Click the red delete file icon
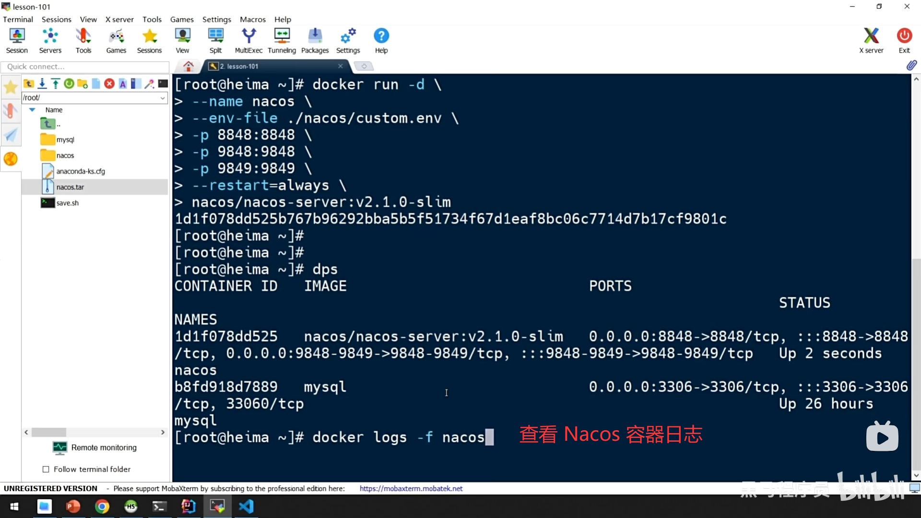921x518 pixels. tap(109, 84)
